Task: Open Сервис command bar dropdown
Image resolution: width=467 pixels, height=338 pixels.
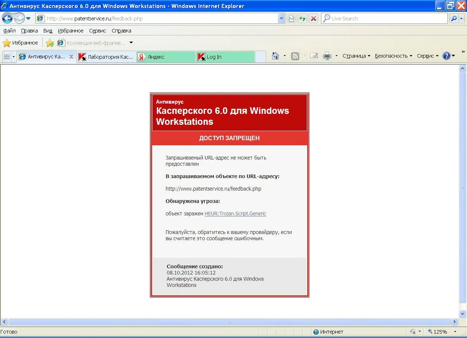Action: 428,56
